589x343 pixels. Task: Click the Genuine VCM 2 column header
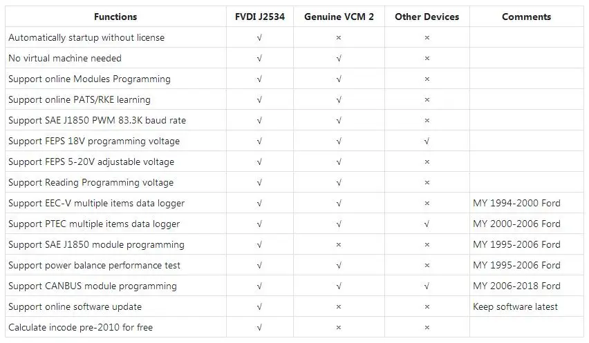[x=339, y=17]
